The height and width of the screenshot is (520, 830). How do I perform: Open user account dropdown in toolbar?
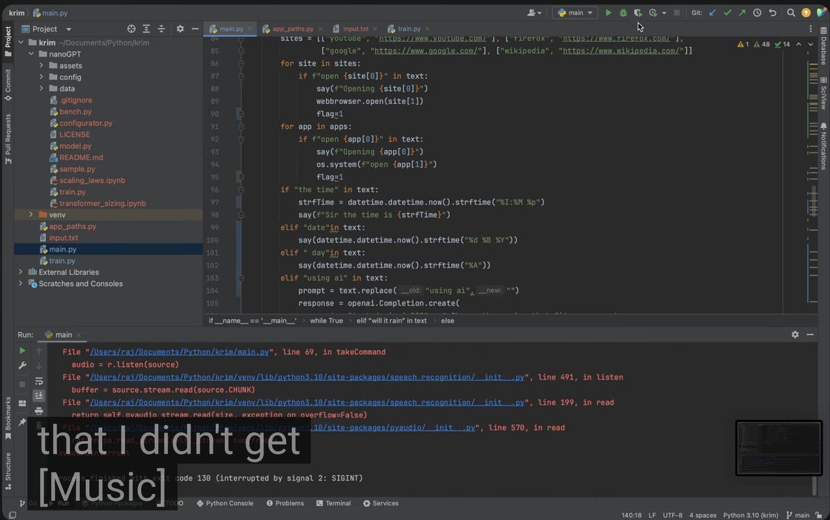534,12
